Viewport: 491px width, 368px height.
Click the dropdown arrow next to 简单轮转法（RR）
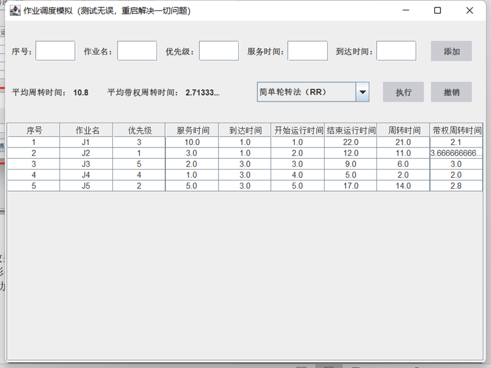pos(362,91)
